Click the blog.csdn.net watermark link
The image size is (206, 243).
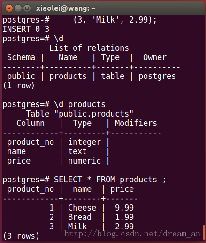pyautogui.click(x=132, y=234)
